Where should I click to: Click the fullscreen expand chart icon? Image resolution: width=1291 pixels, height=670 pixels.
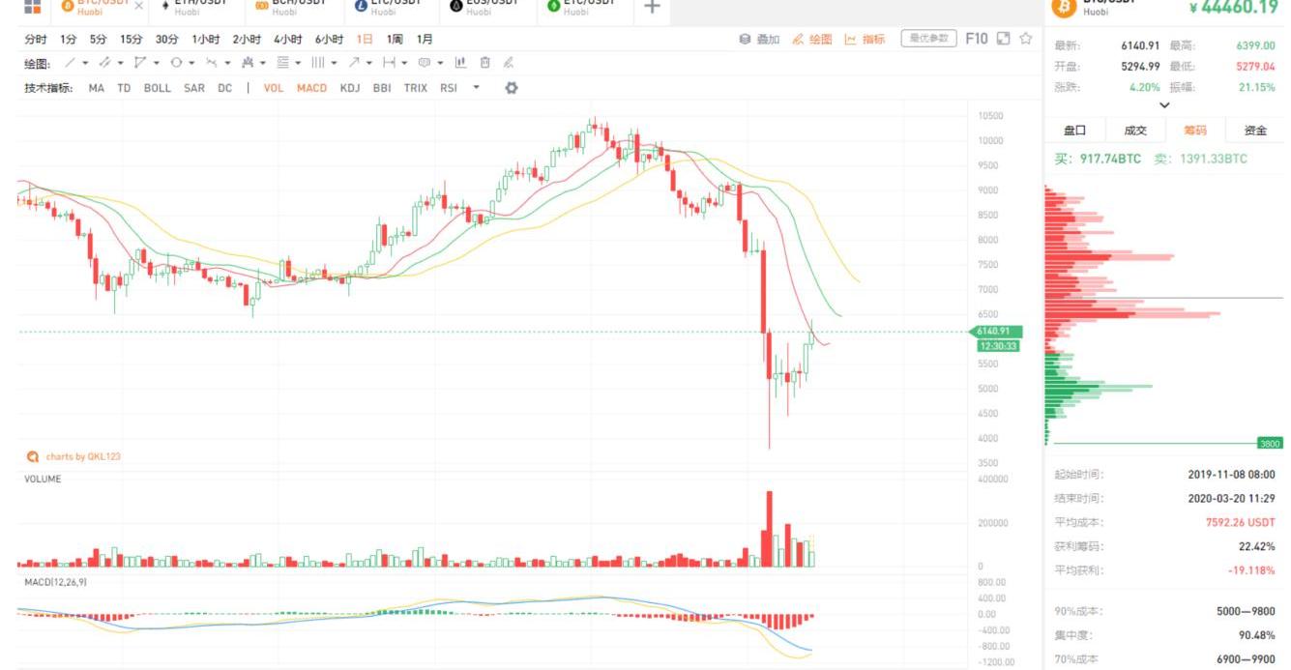click(x=1003, y=39)
